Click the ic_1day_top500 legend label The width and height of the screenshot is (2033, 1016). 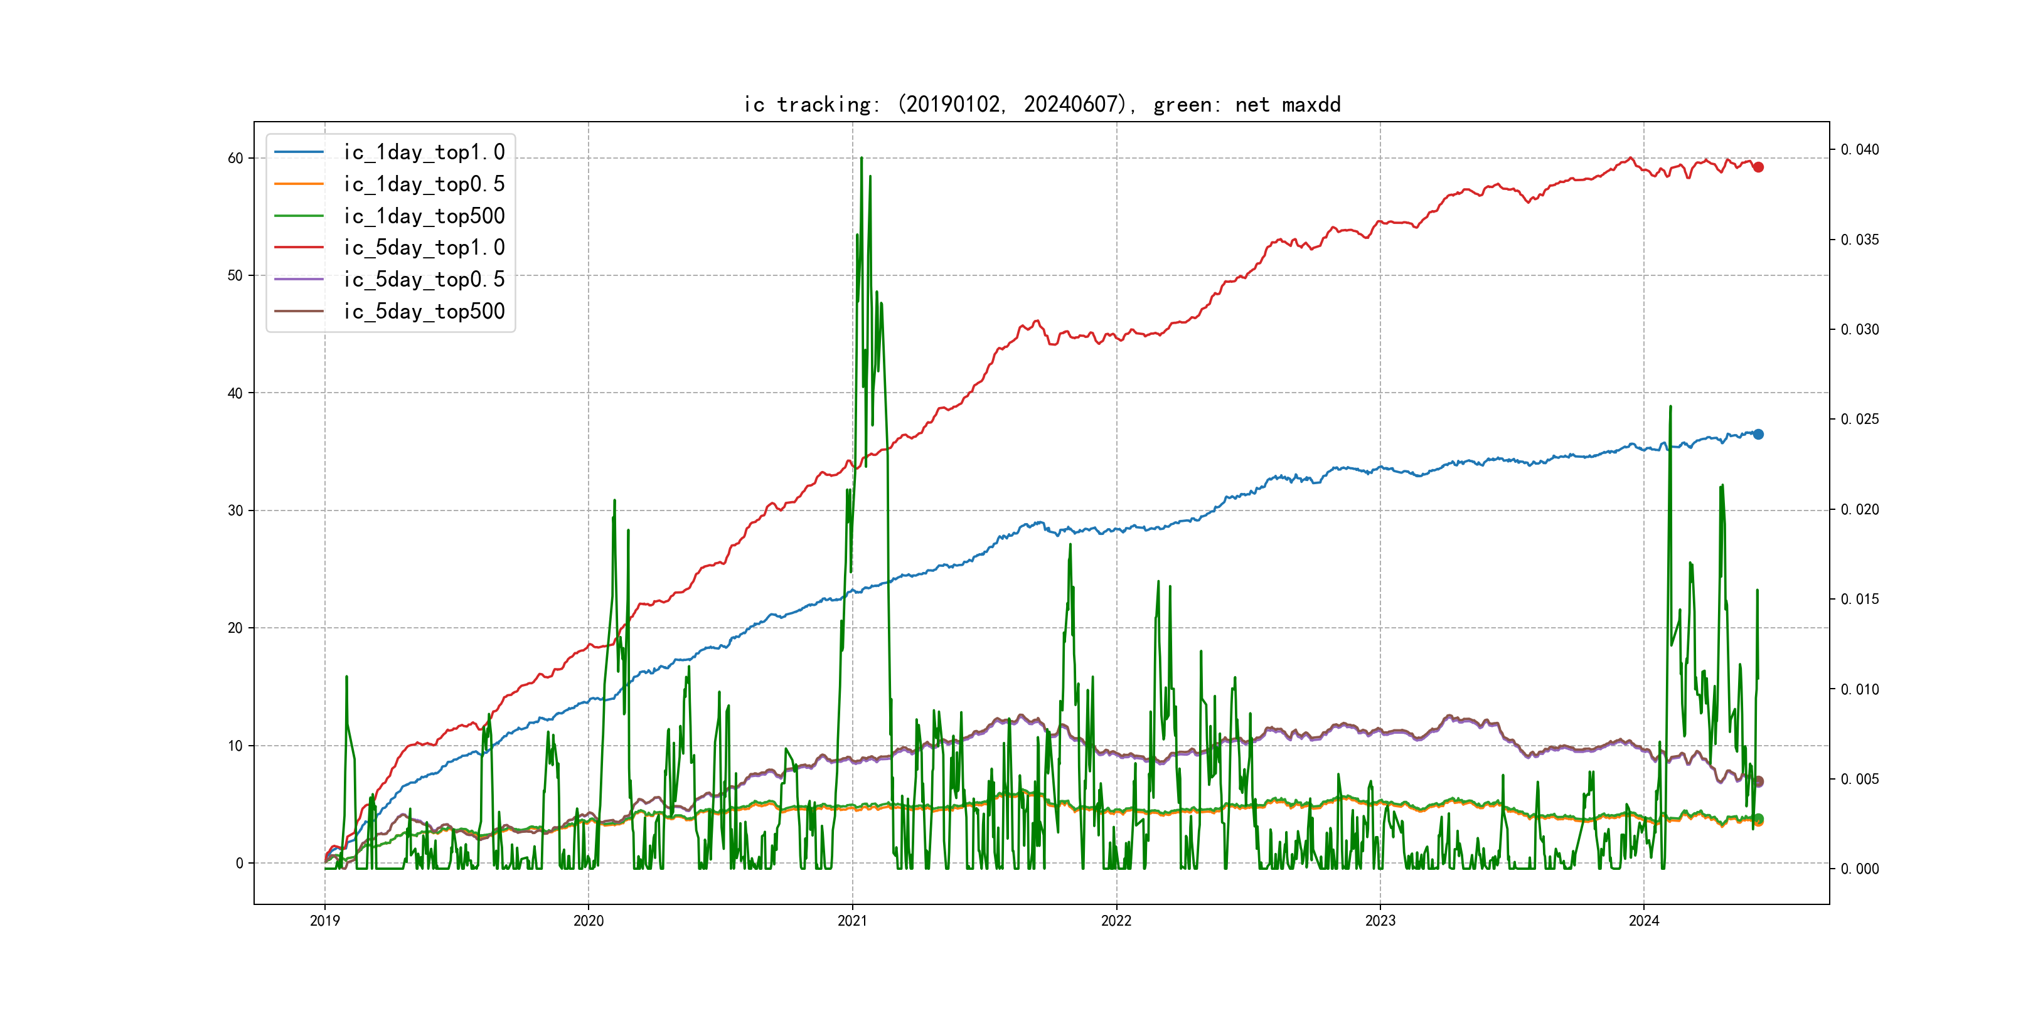[424, 215]
